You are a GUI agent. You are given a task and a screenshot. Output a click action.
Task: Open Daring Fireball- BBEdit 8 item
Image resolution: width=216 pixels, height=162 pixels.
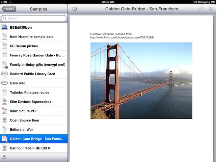pos(30,148)
